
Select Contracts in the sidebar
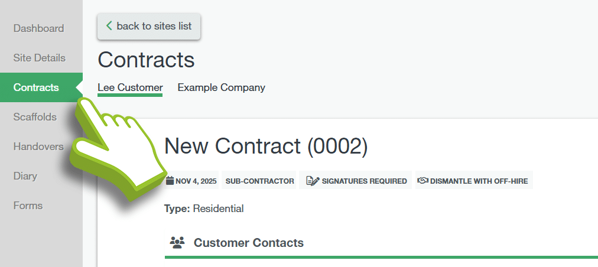[x=36, y=87]
